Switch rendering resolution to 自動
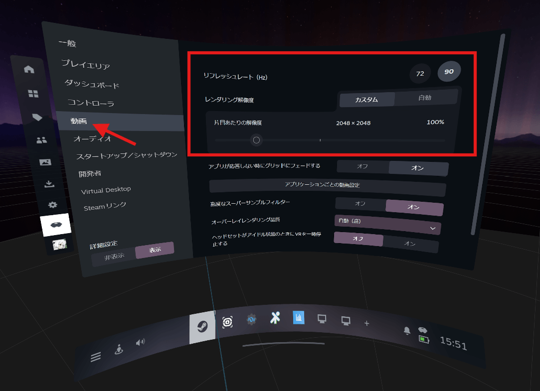Screen dimensions: 540x391 [425, 98]
